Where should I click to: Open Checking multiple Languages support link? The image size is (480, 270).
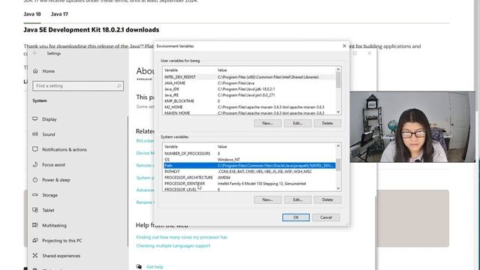click(173, 245)
